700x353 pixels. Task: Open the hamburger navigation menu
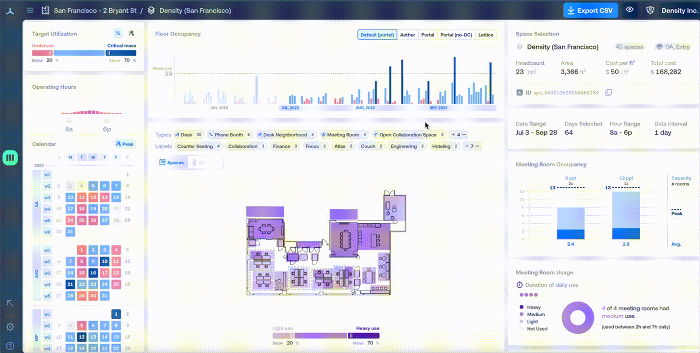[30, 10]
